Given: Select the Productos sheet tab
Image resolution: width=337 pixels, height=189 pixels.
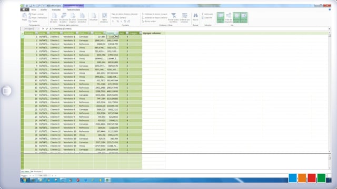Looking at the screenshot, I should pyautogui.click(x=36, y=172).
